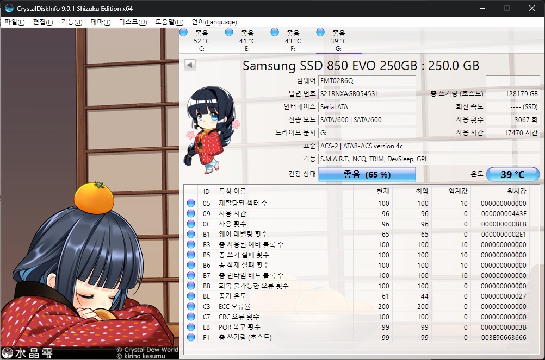Select the 공기 온도 attribute name

[232, 296]
